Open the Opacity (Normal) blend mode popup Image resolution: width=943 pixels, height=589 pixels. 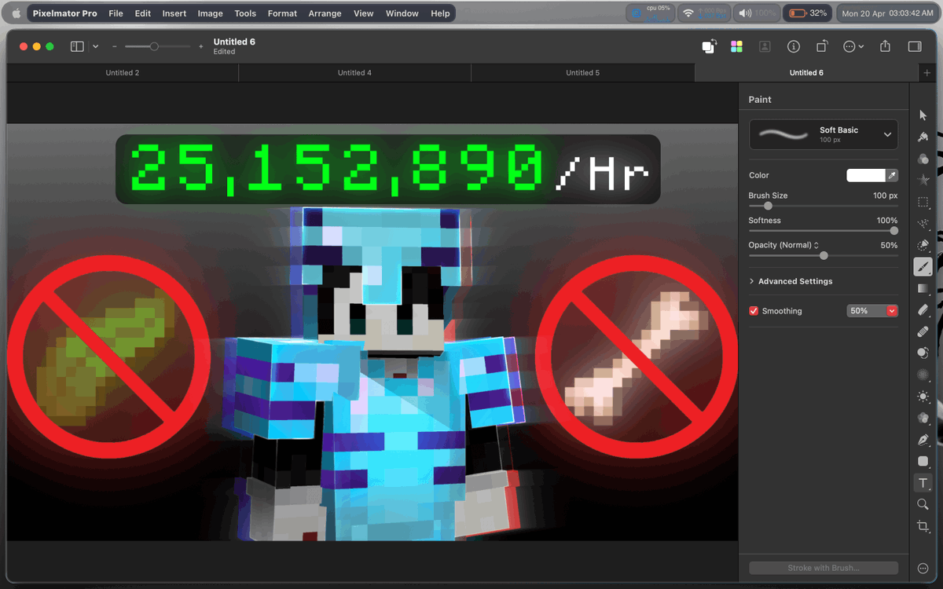(x=783, y=245)
